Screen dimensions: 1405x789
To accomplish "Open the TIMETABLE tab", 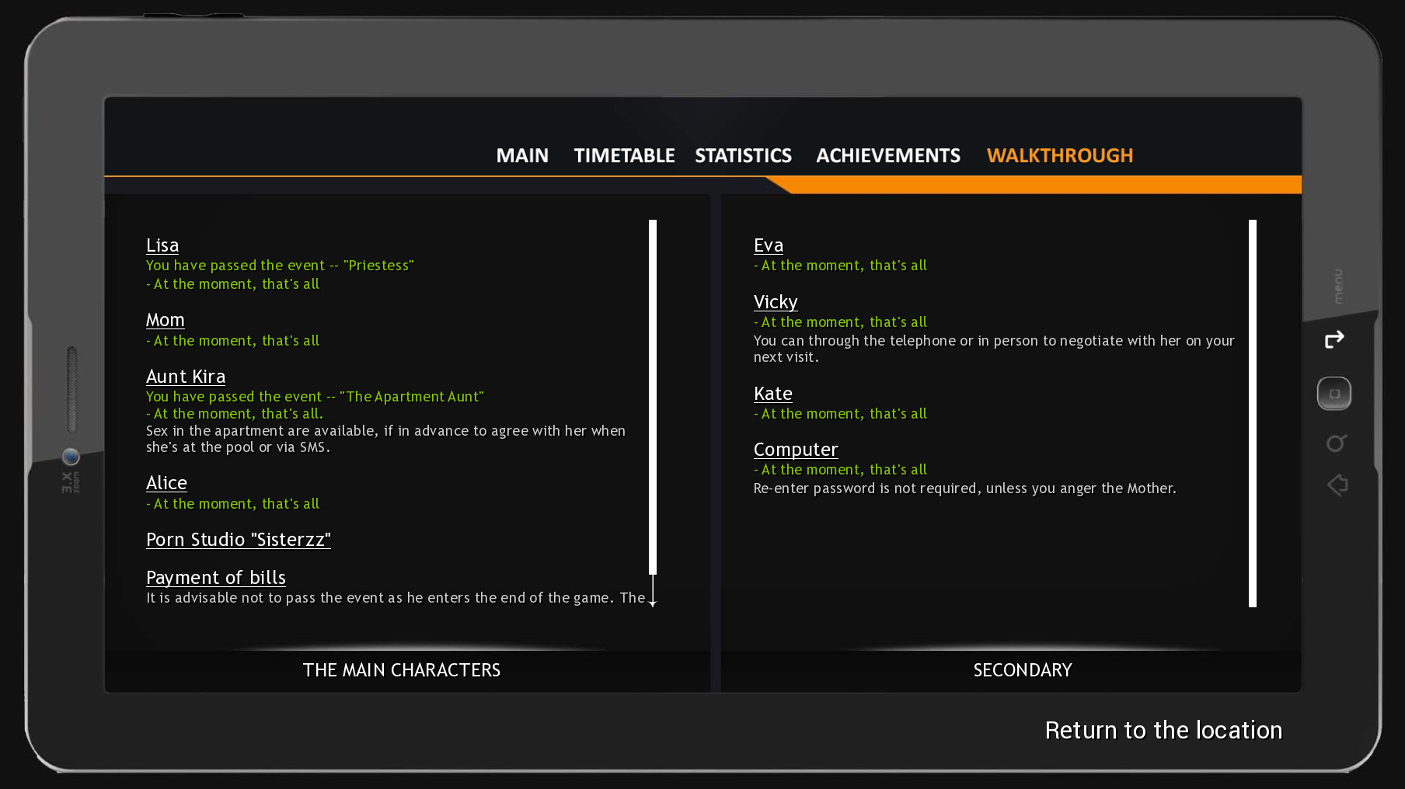I will (x=624, y=156).
